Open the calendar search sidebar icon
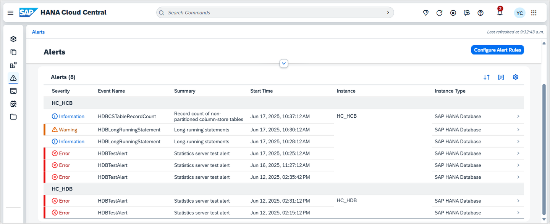This screenshot has width=550, height=224. 13,104
